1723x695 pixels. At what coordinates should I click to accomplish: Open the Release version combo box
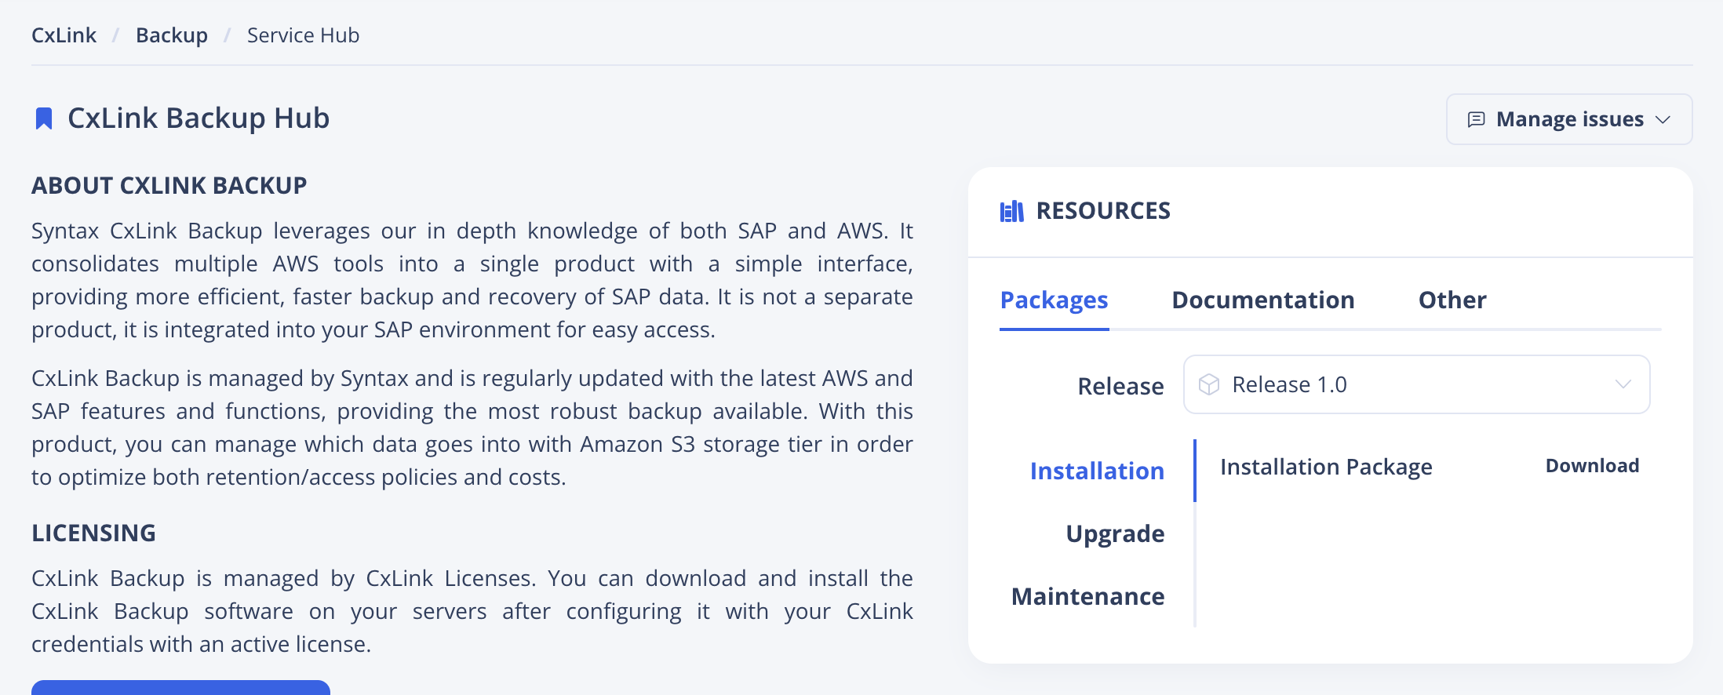(1416, 384)
